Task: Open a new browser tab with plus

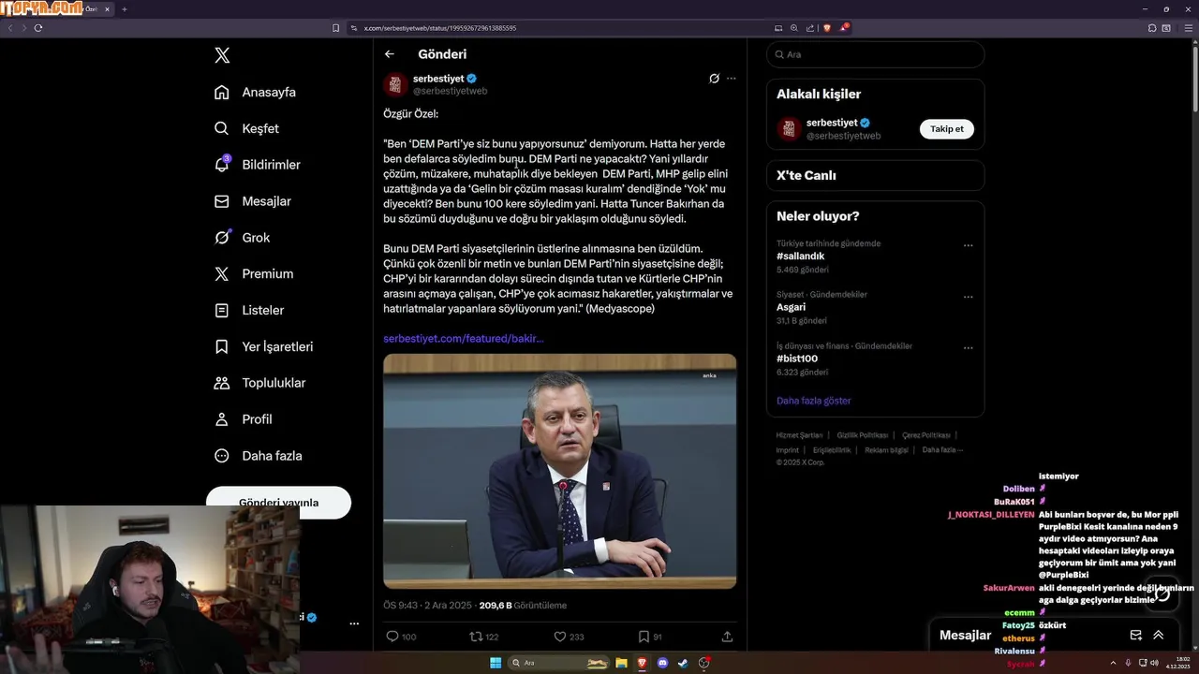Action: [124, 9]
